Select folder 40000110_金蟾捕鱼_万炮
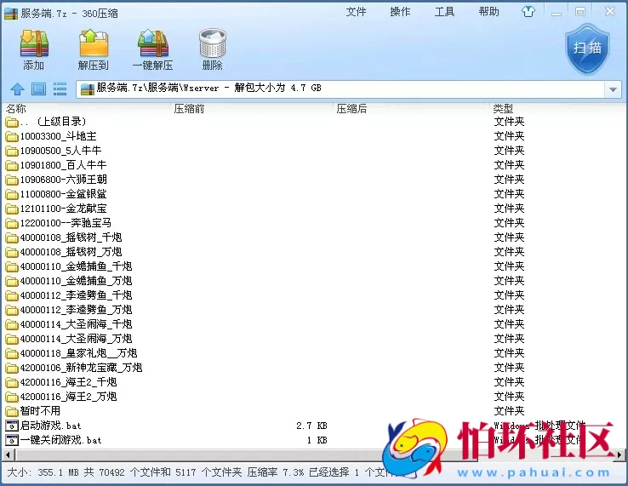Image resolution: width=628 pixels, height=486 pixels. click(x=69, y=281)
